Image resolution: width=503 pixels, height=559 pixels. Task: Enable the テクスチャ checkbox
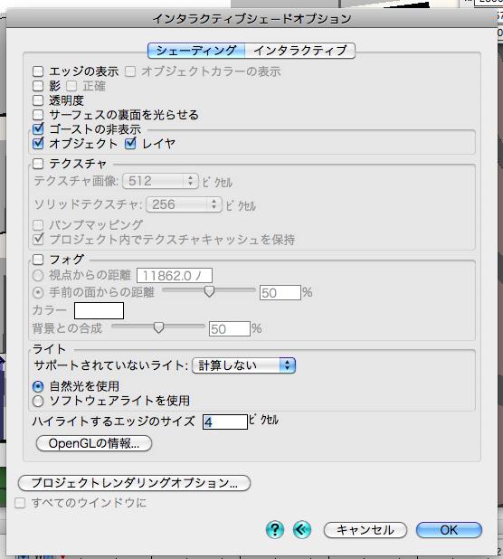(x=38, y=164)
